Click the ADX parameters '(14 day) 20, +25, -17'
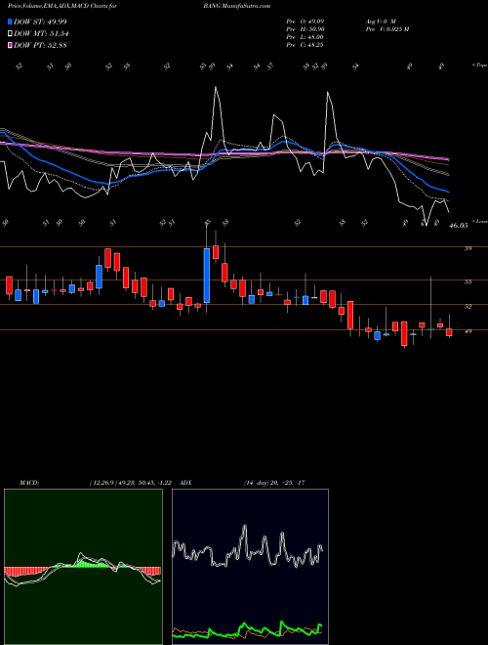 [x=273, y=483]
